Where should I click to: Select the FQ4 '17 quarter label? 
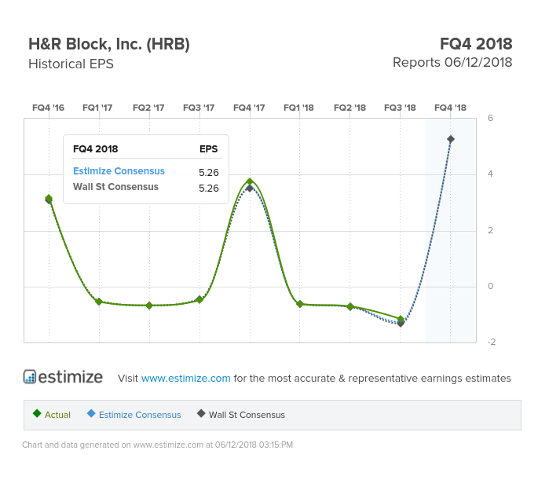point(249,108)
